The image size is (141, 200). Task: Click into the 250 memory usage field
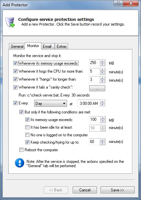[x=95, y=63]
